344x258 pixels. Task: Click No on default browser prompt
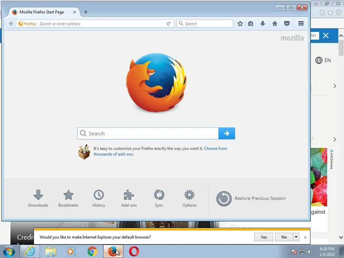coord(284,237)
